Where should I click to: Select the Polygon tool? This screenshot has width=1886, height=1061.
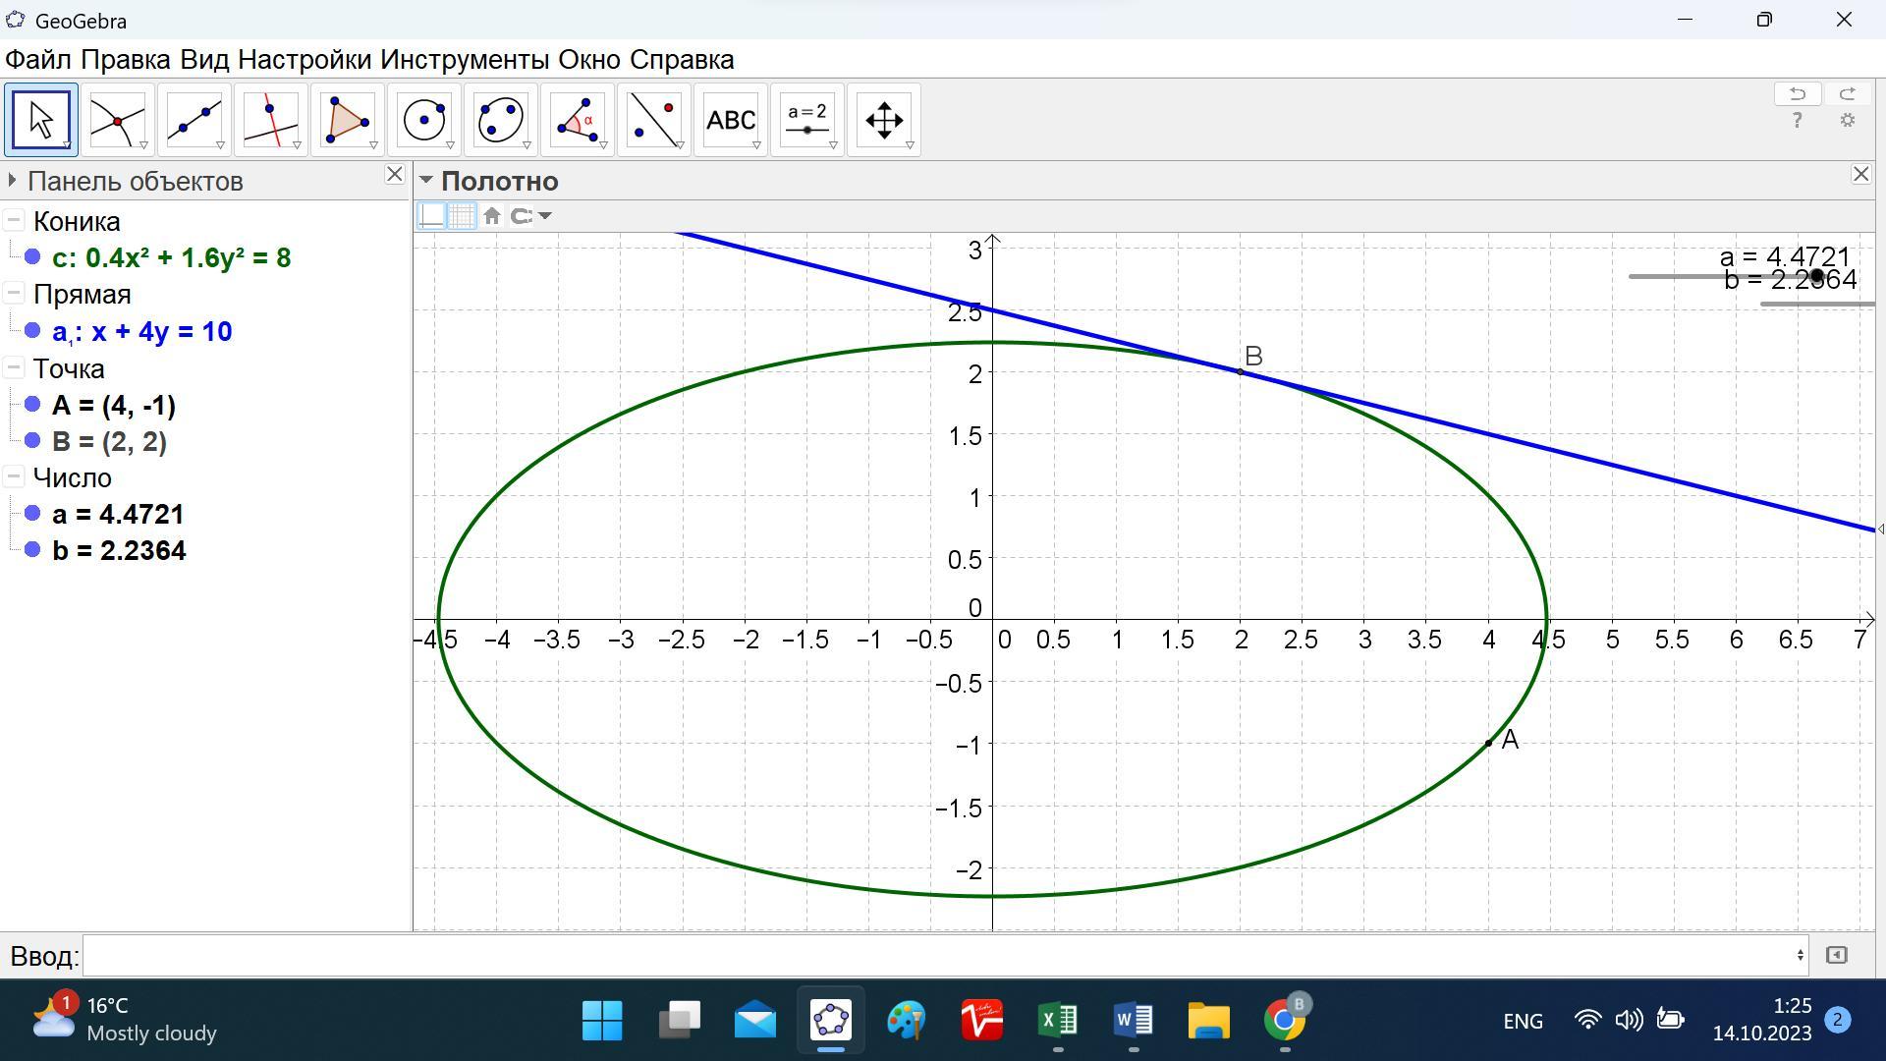point(348,121)
